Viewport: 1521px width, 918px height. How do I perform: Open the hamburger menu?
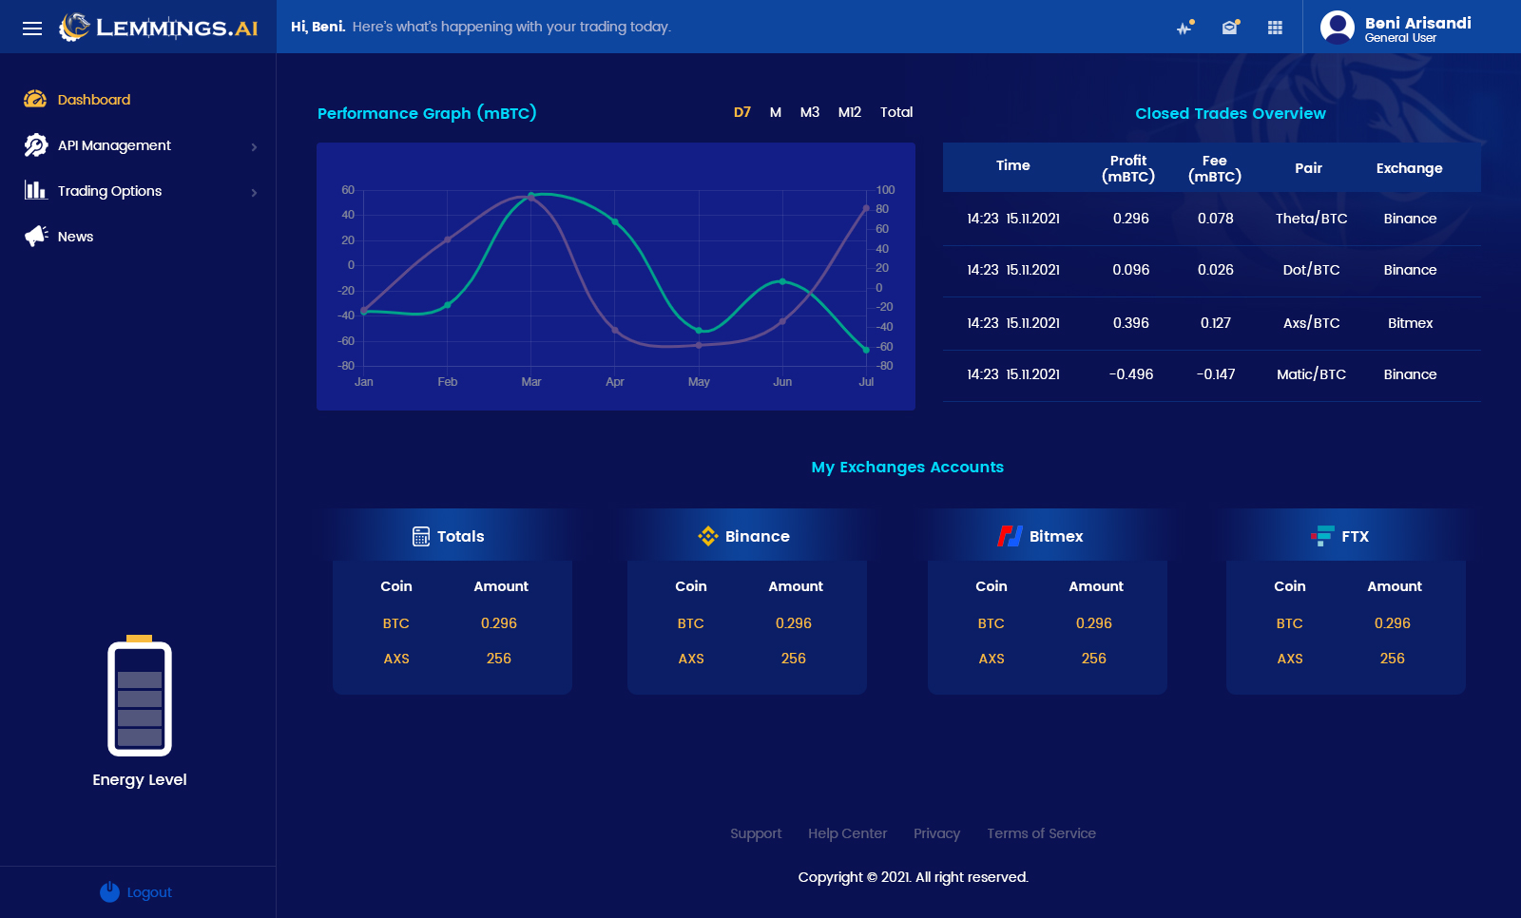[32, 28]
